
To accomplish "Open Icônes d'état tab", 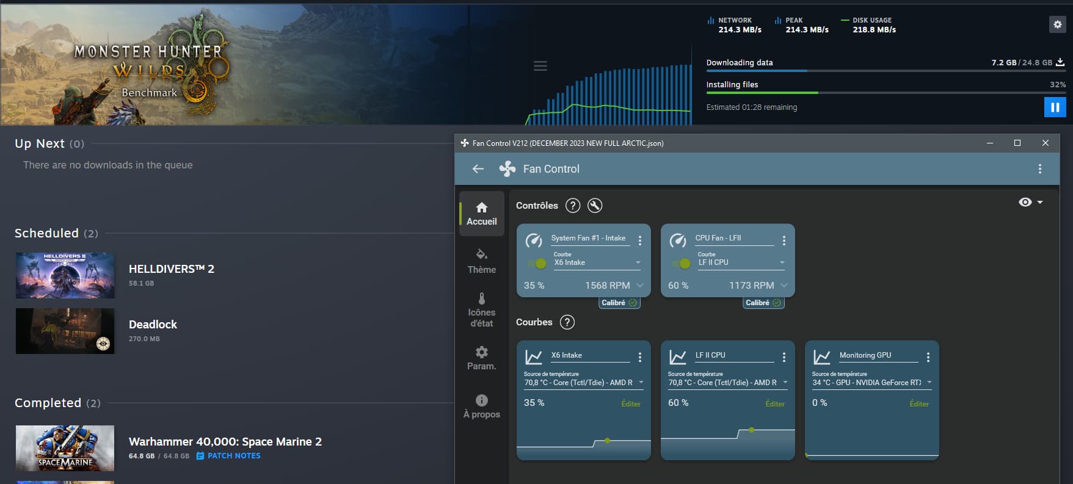I will pyautogui.click(x=482, y=310).
